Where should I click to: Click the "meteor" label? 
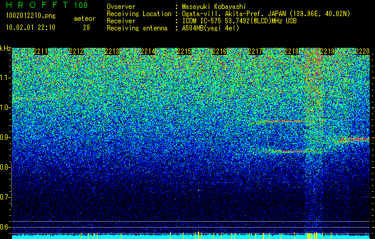[x=85, y=19]
